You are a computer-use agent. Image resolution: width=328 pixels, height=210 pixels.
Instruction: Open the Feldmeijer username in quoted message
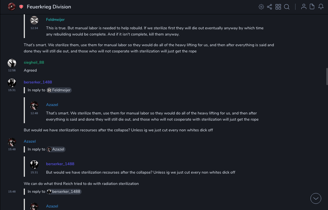55,19
